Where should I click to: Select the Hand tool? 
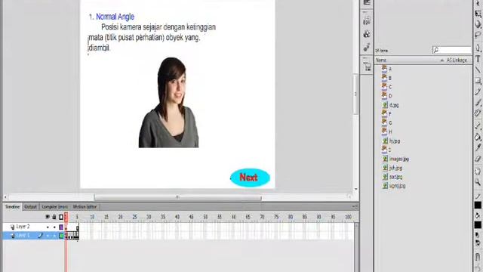tap(478, 172)
